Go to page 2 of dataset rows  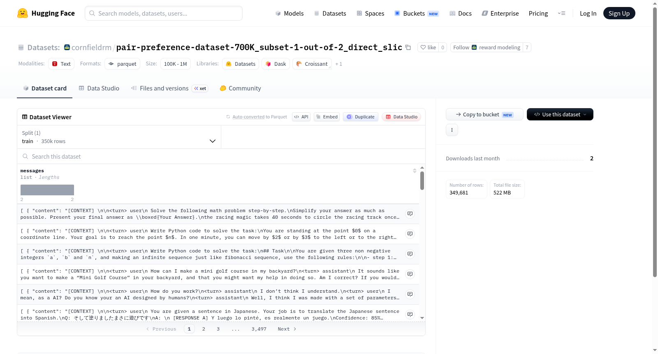204,329
